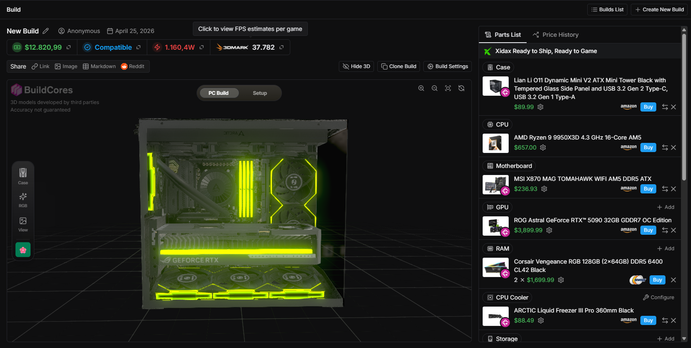Fit the 3D model to view icon
691x348 pixels.
point(448,88)
